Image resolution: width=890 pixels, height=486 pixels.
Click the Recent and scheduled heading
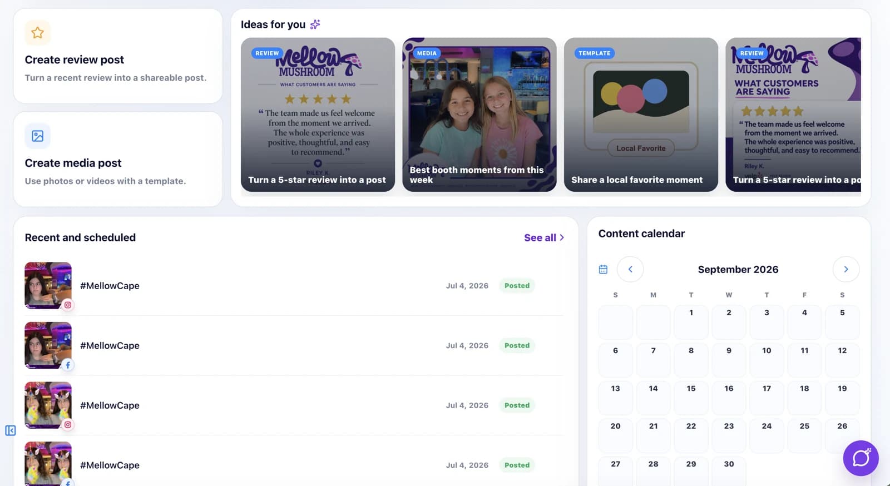click(x=80, y=237)
